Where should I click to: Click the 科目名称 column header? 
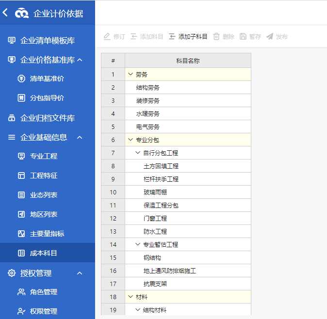pos(188,61)
